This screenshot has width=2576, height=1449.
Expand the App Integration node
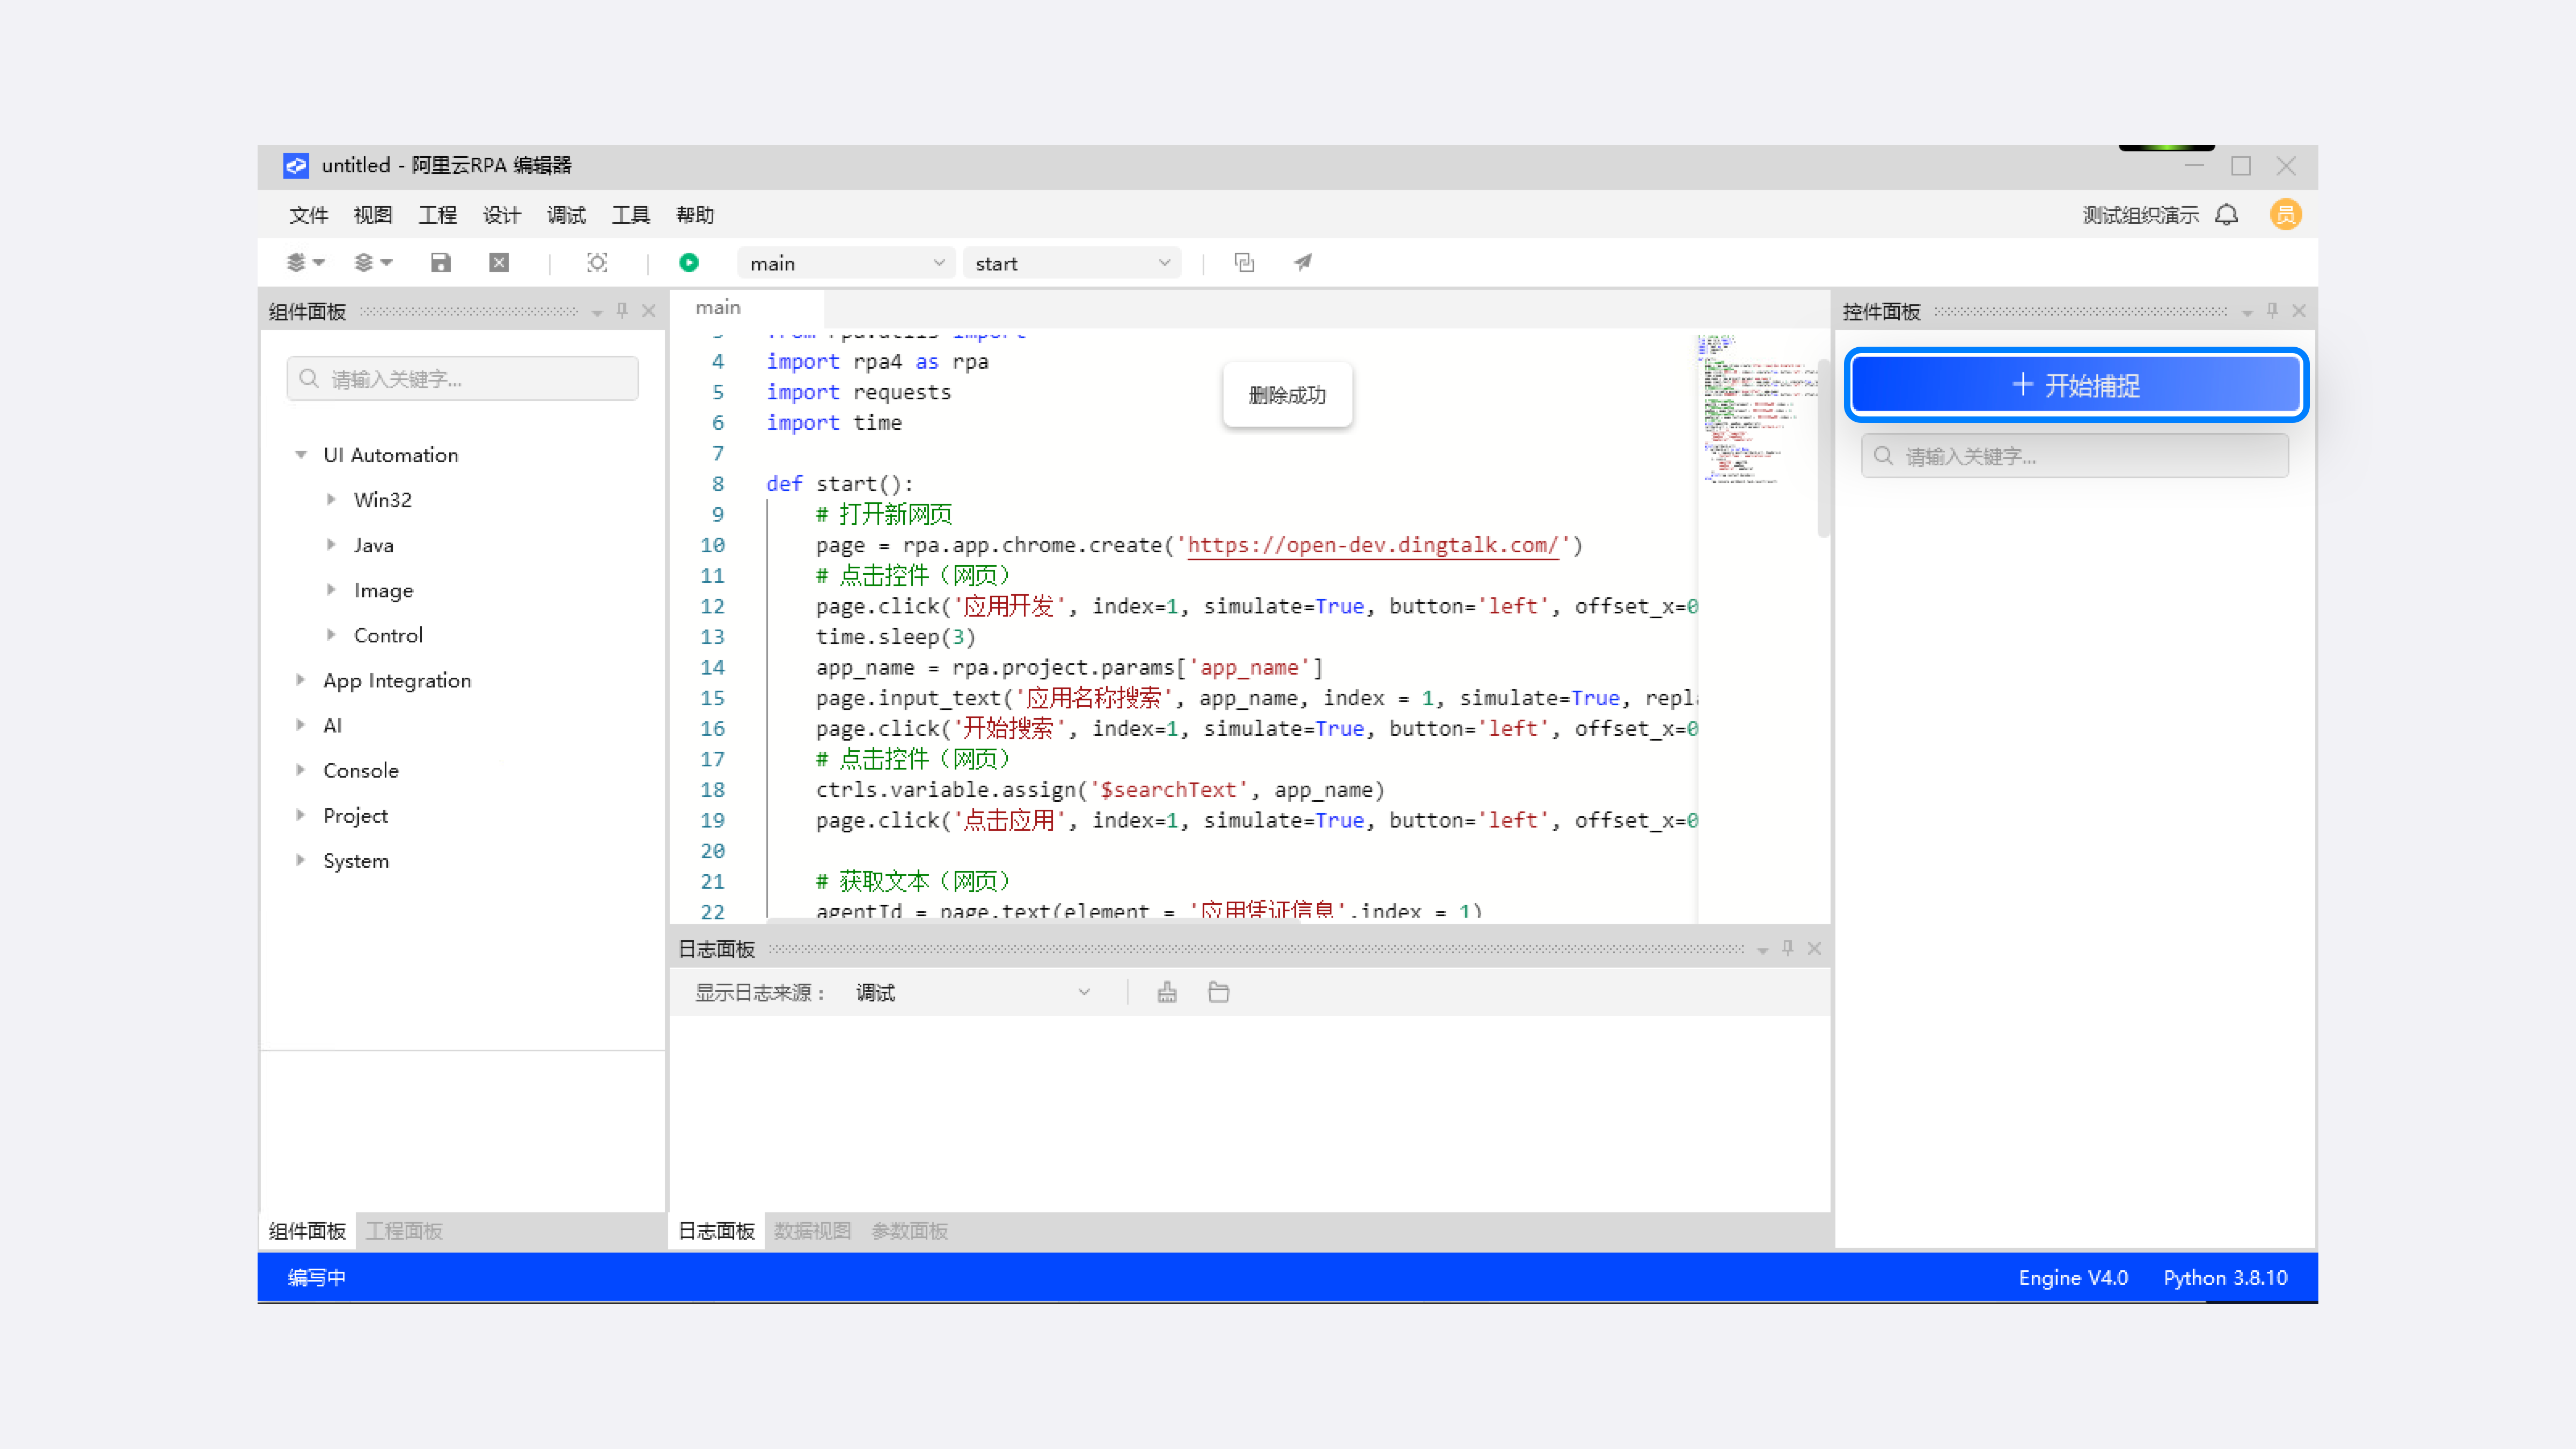(x=300, y=680)
